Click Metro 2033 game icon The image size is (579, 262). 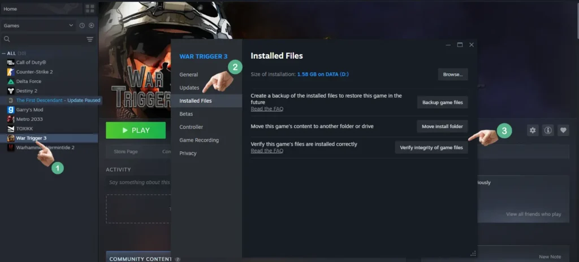[x=11, y=119]
